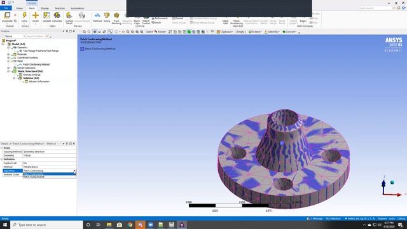Image resolution: width=407 pixels, height=229 pixels.
Task: Open the File menu
Action: pos(6,8)
